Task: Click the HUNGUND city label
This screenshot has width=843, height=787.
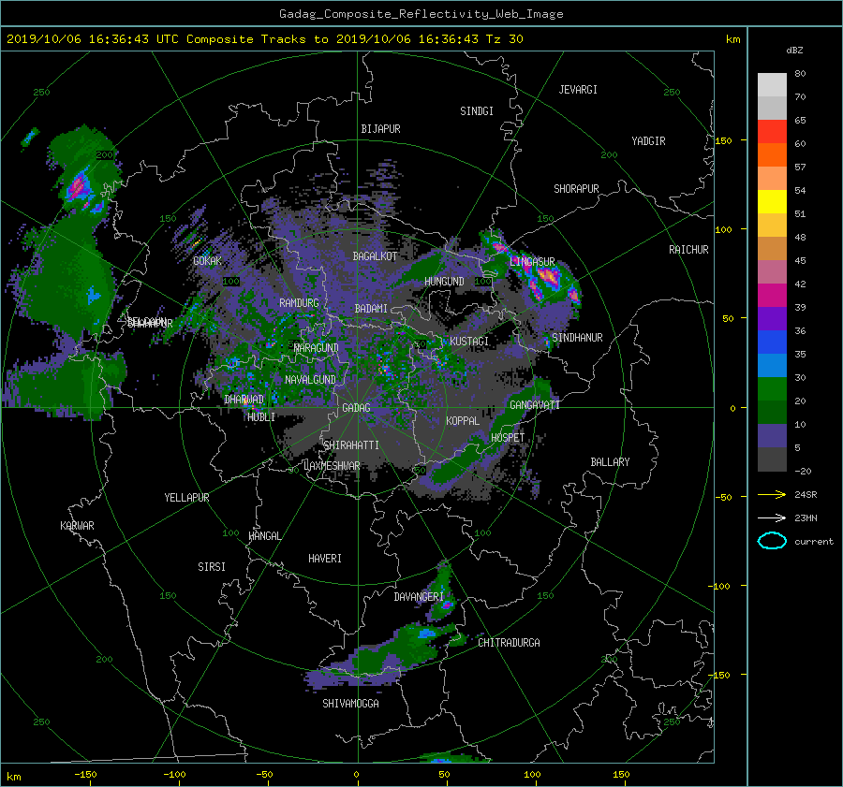Action: click(x=444, y=282)
